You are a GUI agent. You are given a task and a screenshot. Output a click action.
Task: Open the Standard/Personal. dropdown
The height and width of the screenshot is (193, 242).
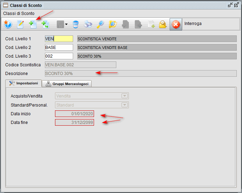click(92, 105)
